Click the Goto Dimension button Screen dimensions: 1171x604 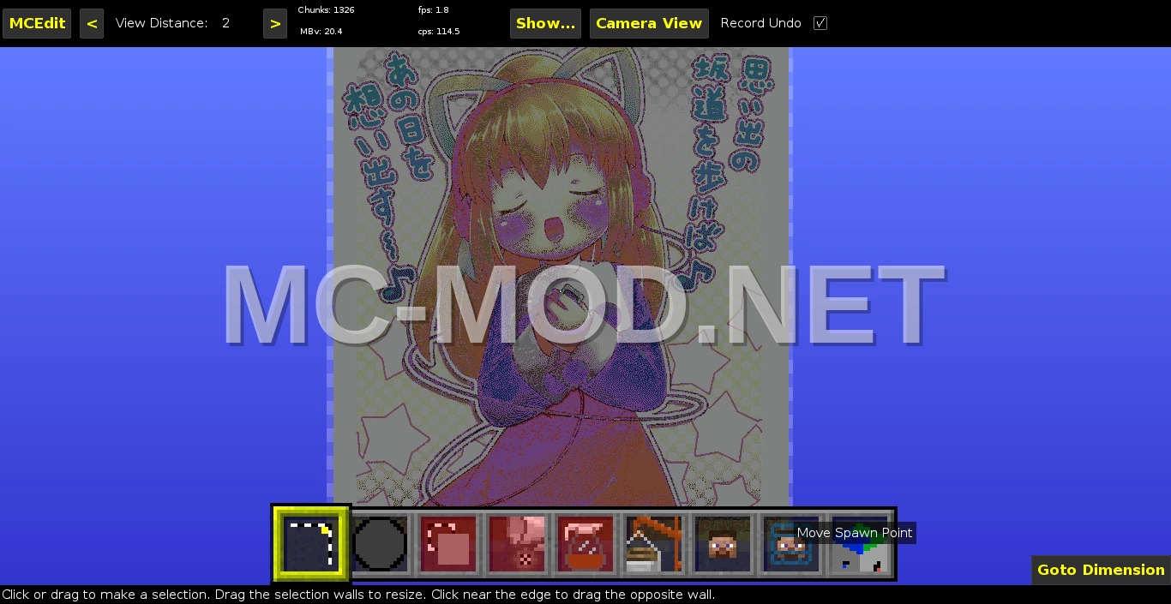(x=1101, y=570)
